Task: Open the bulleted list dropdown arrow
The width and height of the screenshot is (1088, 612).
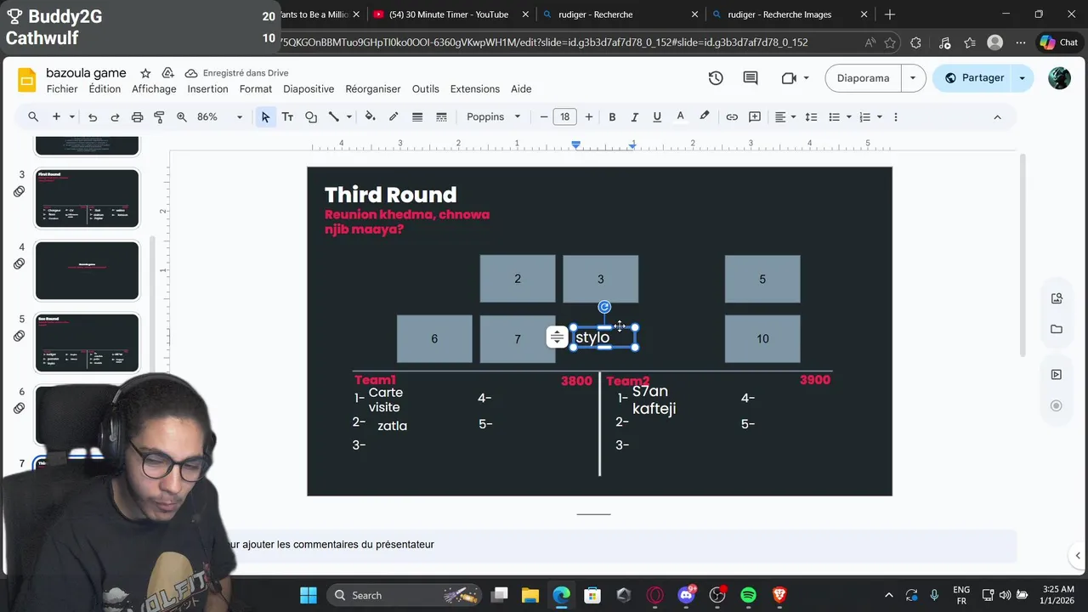Action: click(x=849, y=116)
